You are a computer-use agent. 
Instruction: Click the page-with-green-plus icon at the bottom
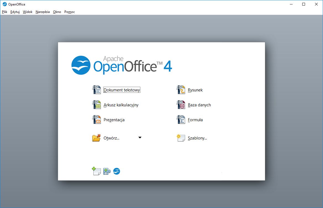(x=96, y=171)
